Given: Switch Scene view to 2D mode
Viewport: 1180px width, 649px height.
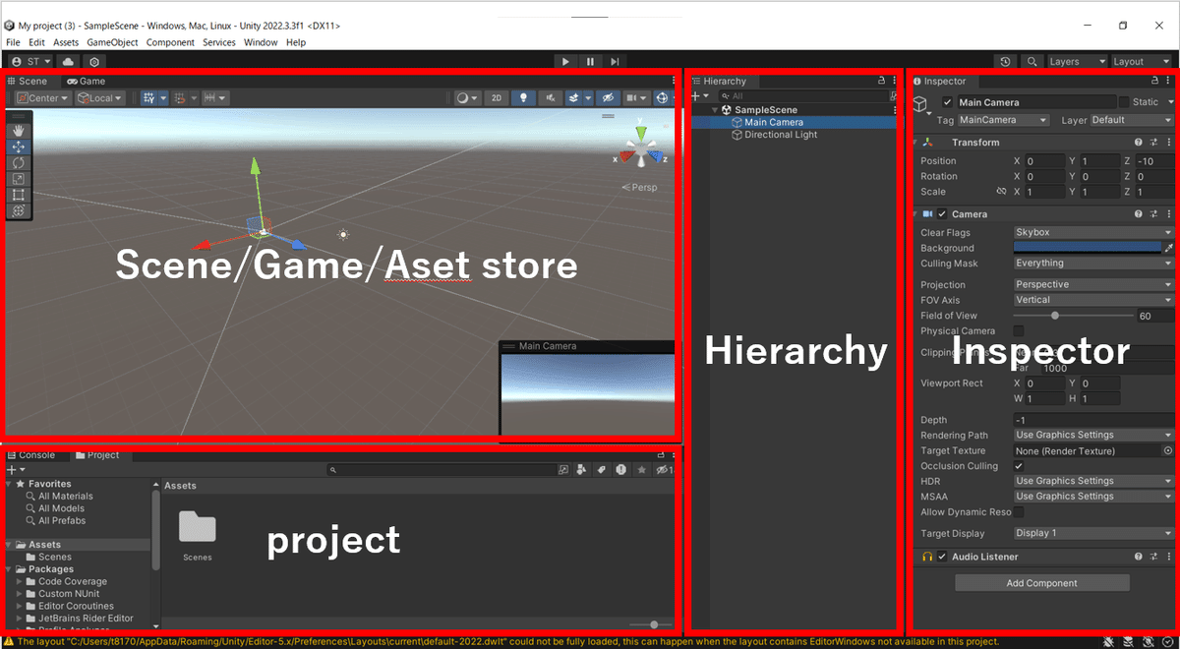Looking at the screenshot, I should tap(497, 97).
